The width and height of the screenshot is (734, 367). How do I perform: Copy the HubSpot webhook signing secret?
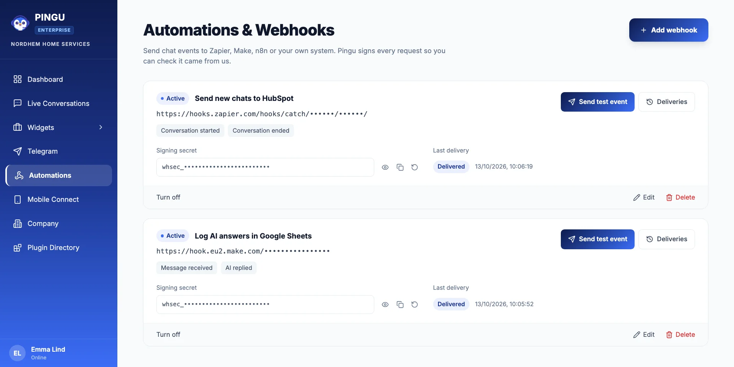tap(400, 167)
